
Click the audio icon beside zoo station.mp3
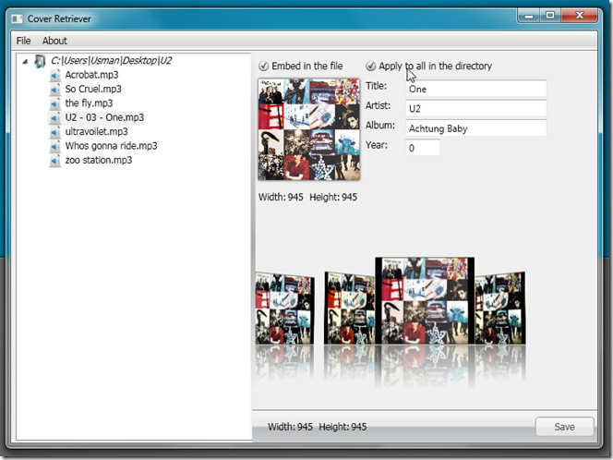[55, 161]
